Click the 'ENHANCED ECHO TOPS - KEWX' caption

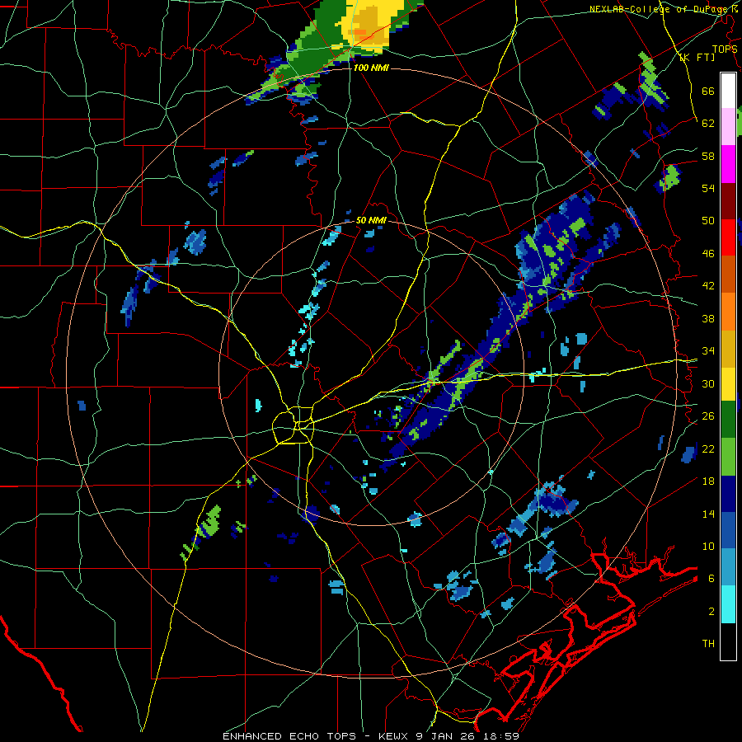pos(316,736)
